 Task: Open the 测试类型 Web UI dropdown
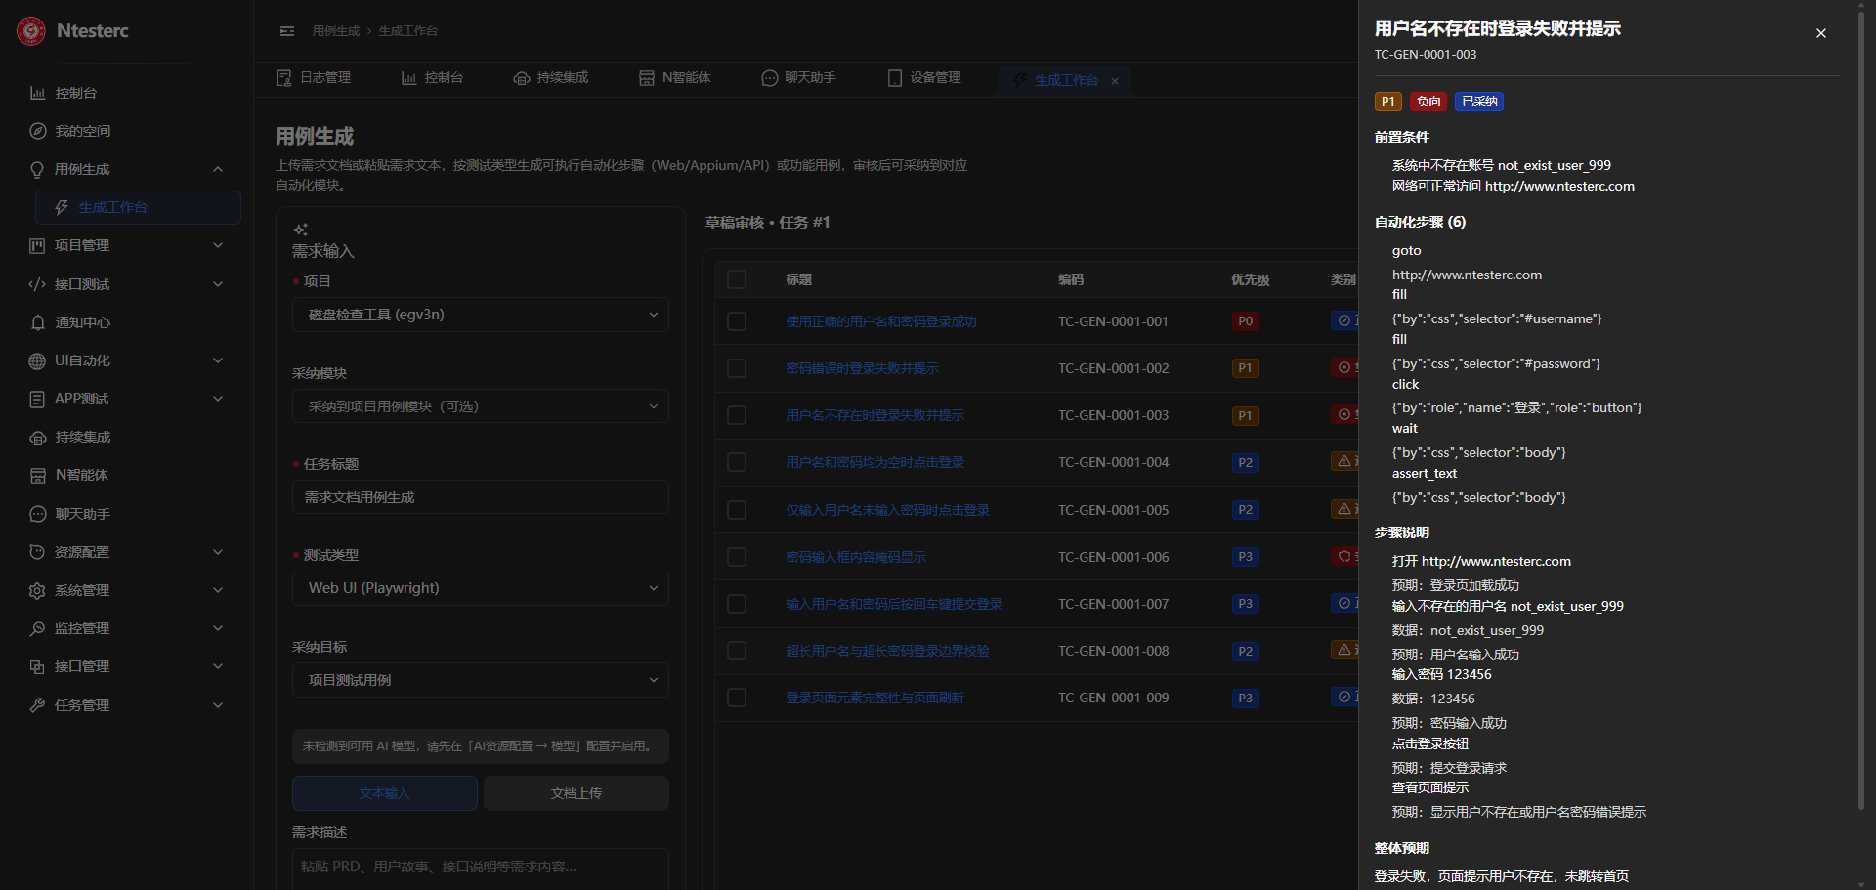pyautogui.click(x=481, y=588)
